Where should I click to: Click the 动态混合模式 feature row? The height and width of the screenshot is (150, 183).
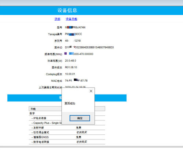point(67,132)
